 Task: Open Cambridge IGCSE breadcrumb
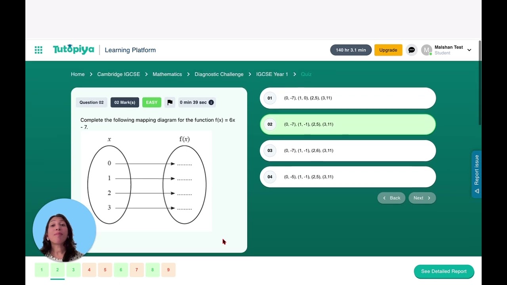pos(118,74)
